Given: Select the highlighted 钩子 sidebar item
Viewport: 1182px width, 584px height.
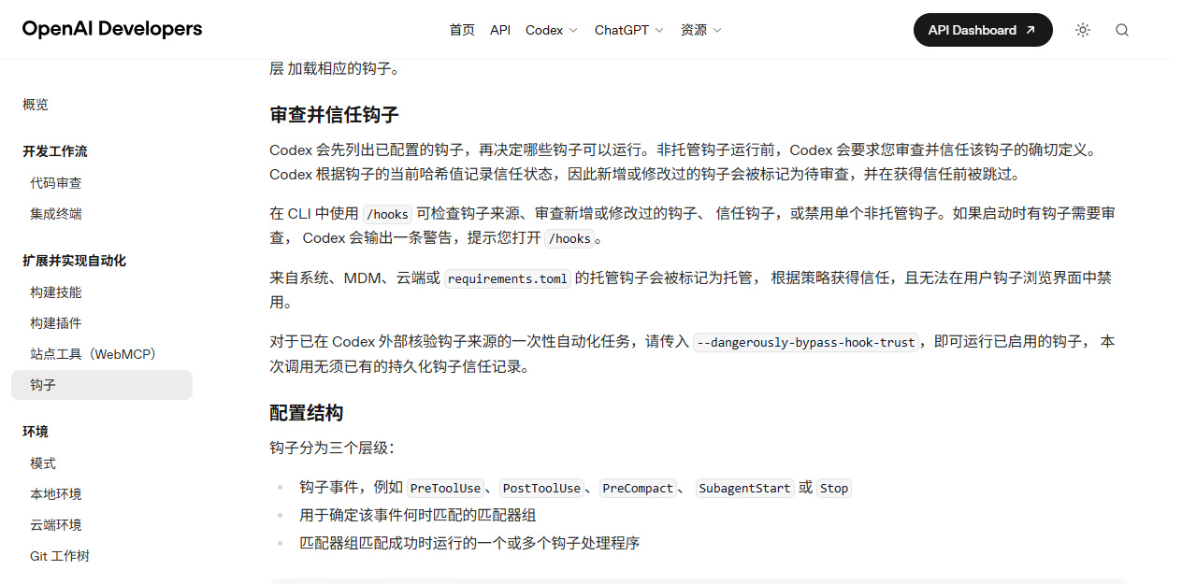Looking at the screenshot, I should point(102,385).
